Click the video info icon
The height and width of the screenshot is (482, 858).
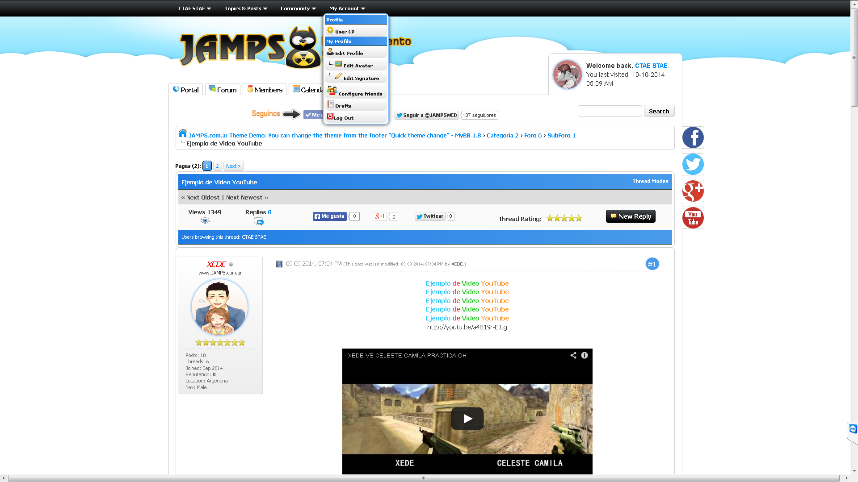[x=585, y=355]
